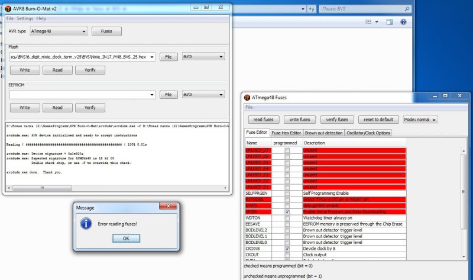473x280 pixels.
Task: Click the Explorer view mode icon
Action: click(369, 22)
